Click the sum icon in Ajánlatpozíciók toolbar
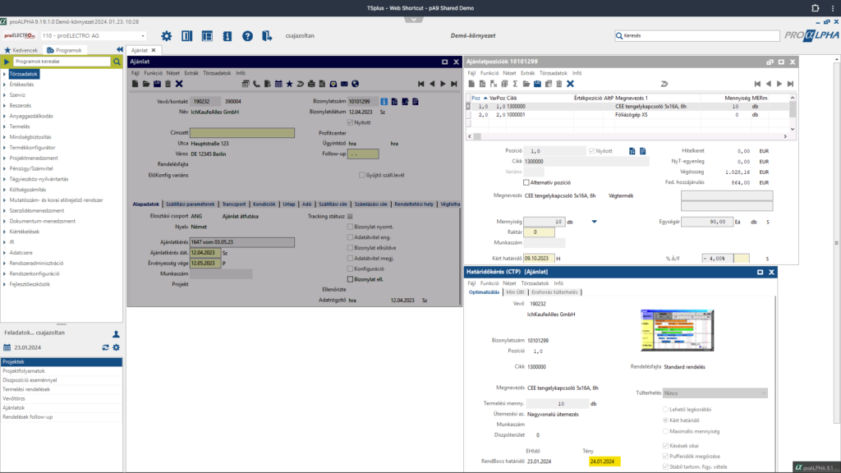 [x=514, y=84]
